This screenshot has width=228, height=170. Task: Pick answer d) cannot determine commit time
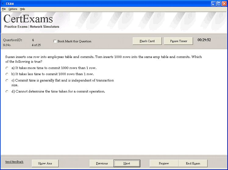tap(7, 91)
